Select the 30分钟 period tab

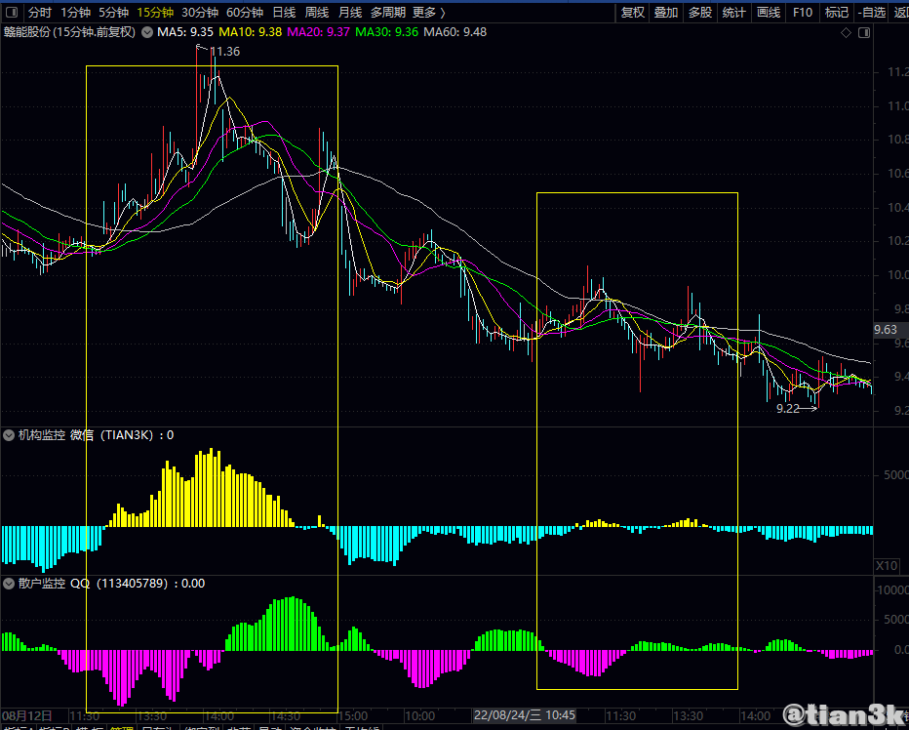[x=199, y=12]
